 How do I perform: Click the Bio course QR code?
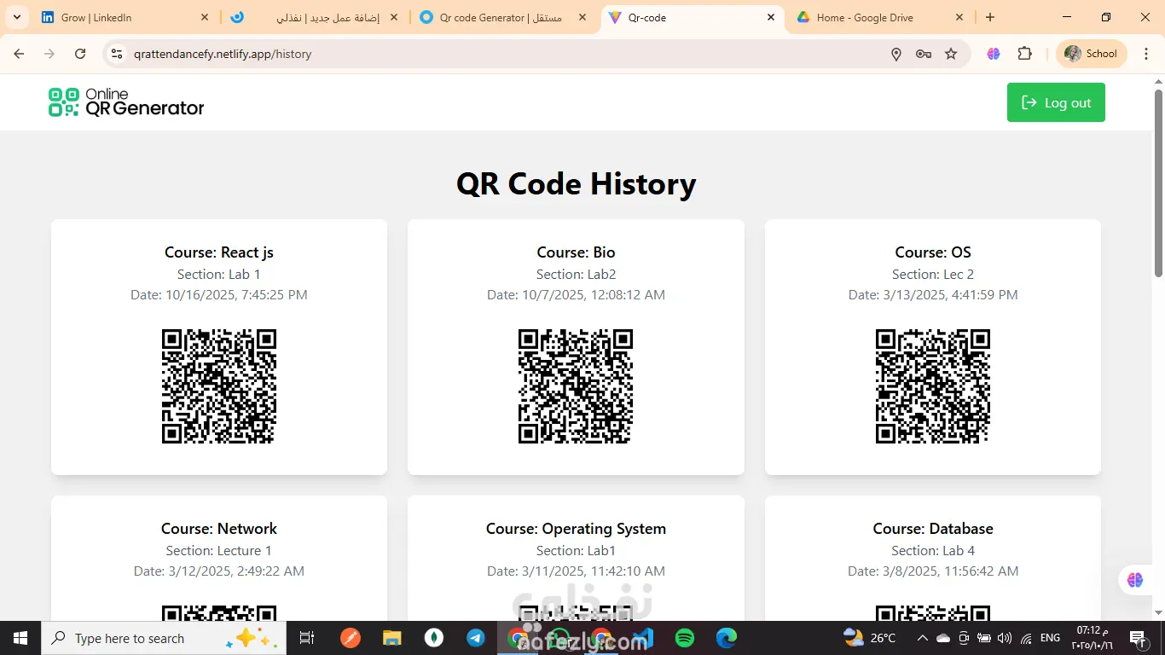pyautogui.click(x=576, y=386)
